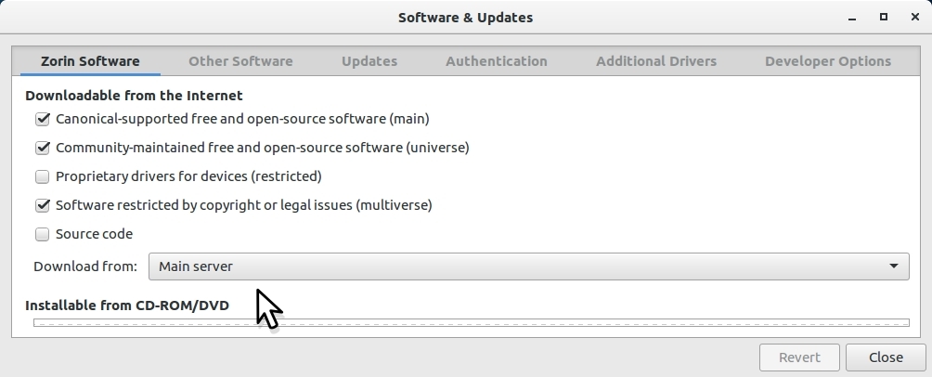Maximize the Software & Updates window
The width and height of the screenshot is (932, 377).
tap(884, 17)
